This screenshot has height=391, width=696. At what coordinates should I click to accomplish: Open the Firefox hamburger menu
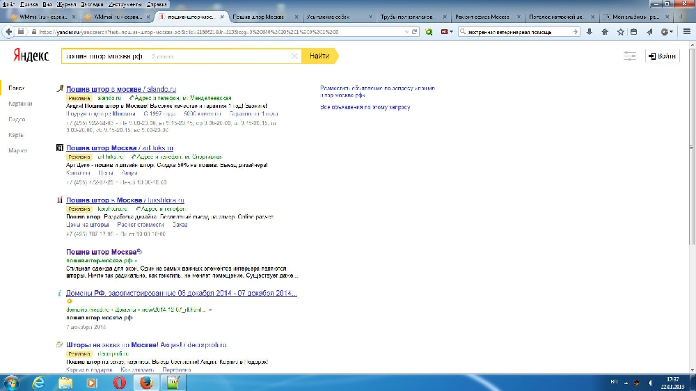(x=687, y=32)
